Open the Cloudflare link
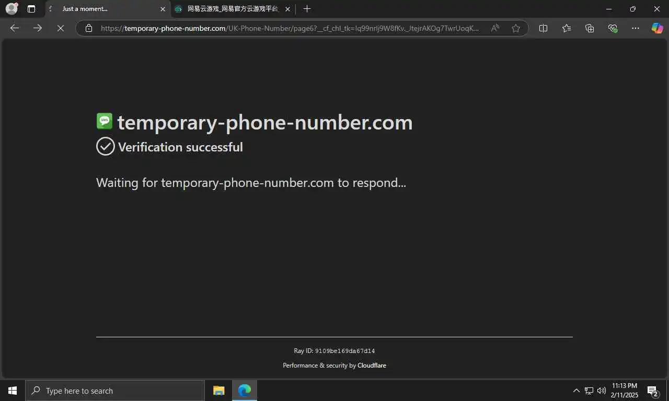The image size is (669, 401). pyautogui.click(x=372, y=365)
